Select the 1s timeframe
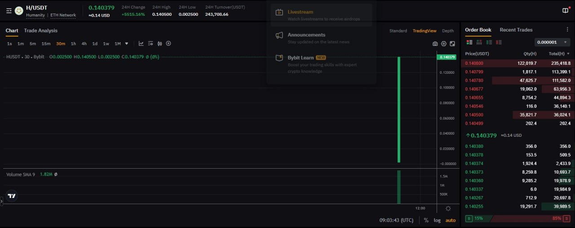This screenshot has width=575, height=228. [9, 44]
